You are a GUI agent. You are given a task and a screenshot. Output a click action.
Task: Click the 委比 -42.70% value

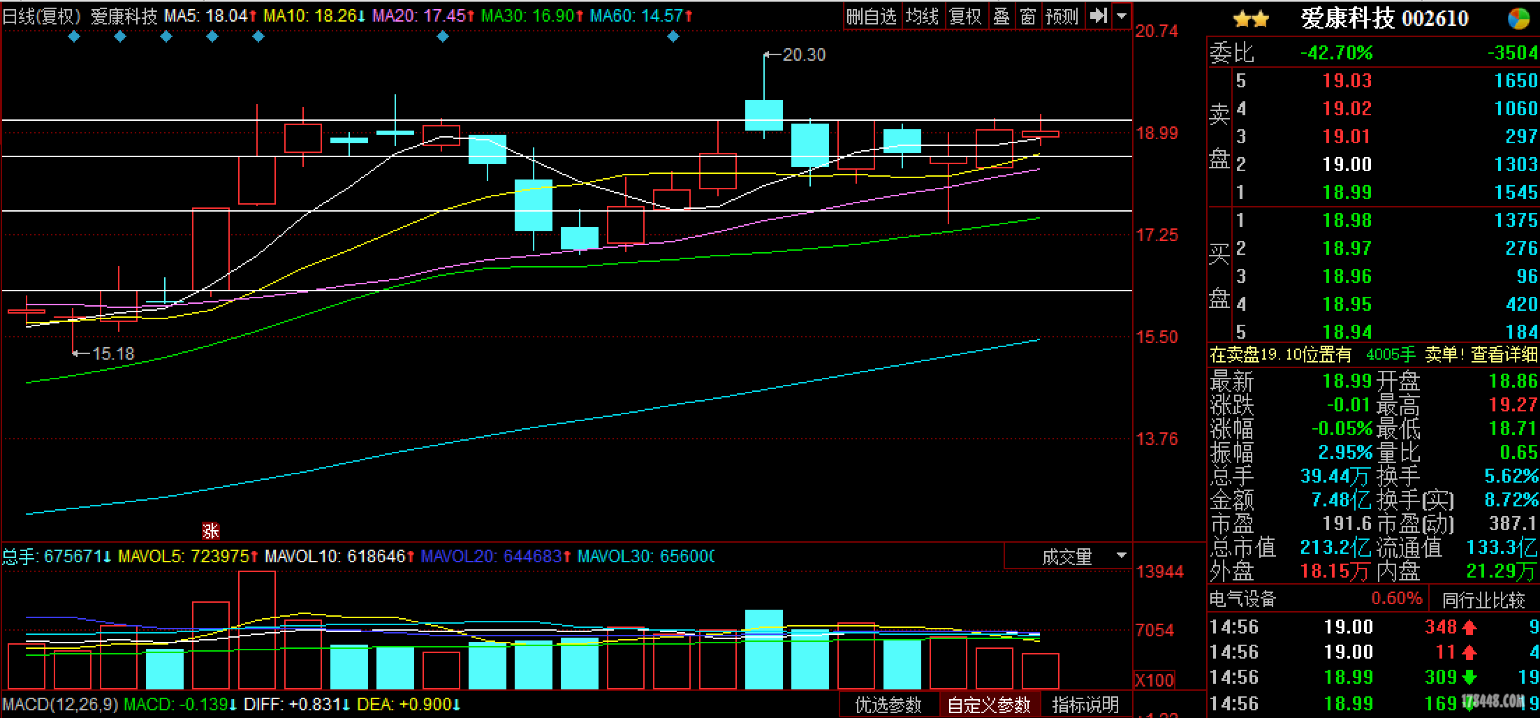(x=1335, y=52)
